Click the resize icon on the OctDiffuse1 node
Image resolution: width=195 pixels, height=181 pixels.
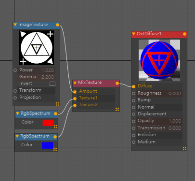pyautogui.click(x=184, y=148)
